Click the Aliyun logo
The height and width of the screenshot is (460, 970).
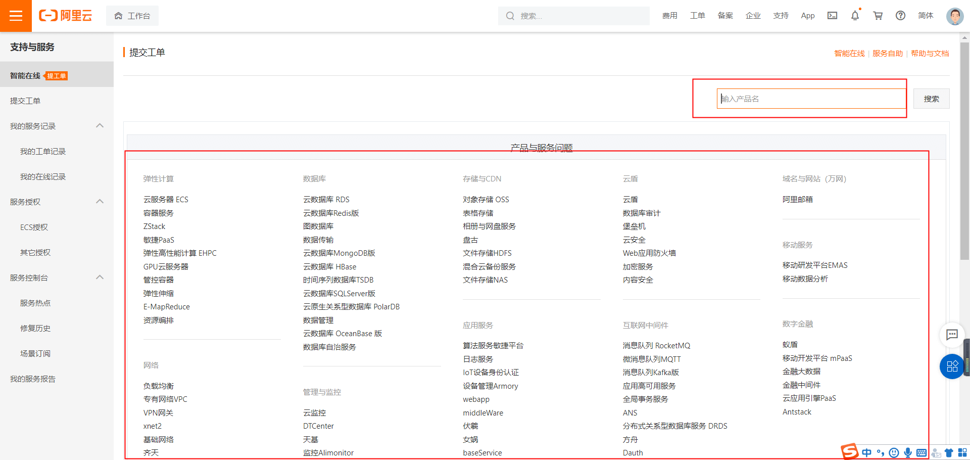66,16
